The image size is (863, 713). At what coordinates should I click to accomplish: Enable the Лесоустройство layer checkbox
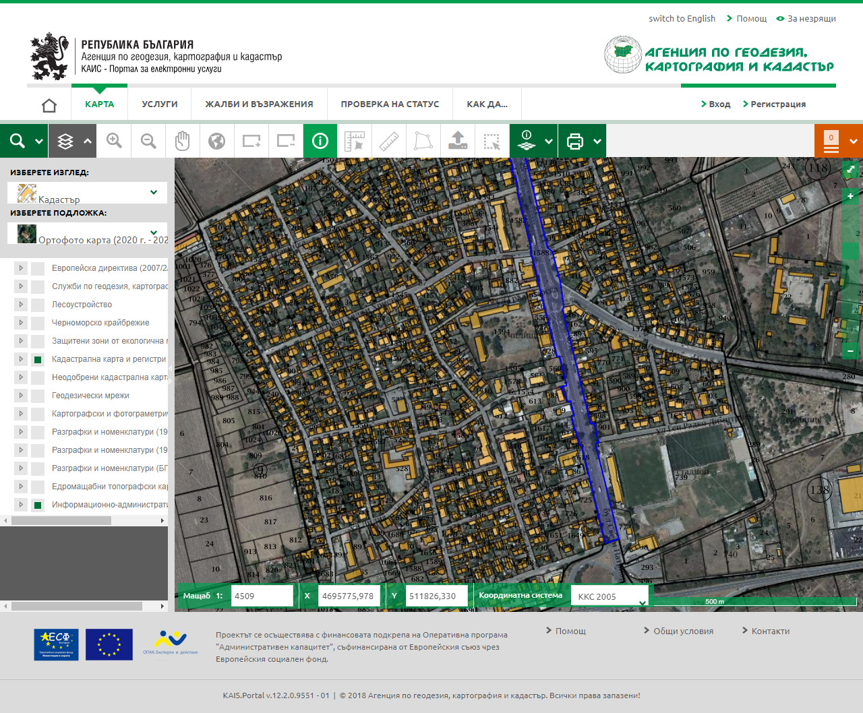(38, 305)
